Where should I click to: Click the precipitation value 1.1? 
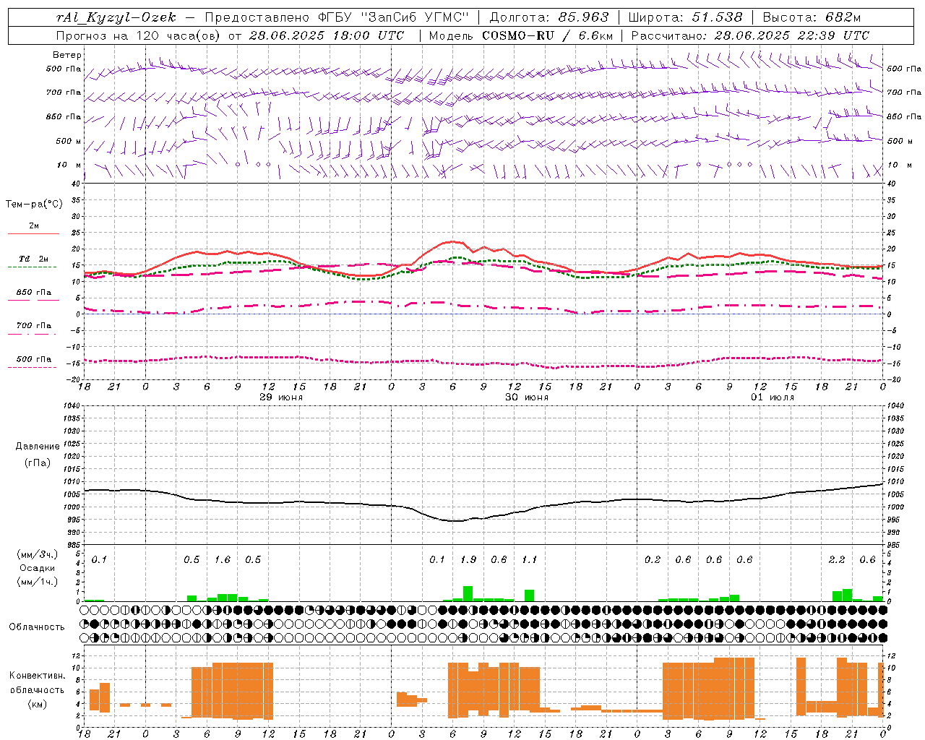[x=530, y=560]
